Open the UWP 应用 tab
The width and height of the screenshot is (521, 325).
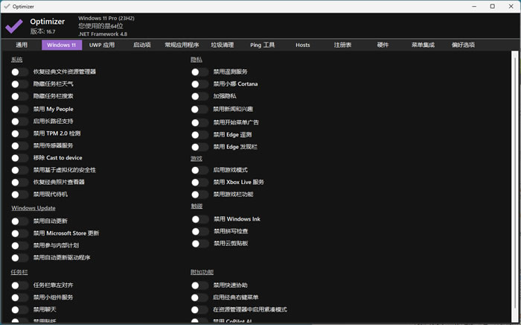[x=102, y=45]
